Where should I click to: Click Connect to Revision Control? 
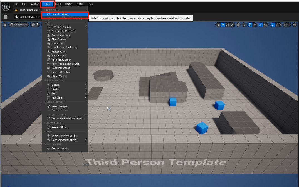pos(67,119)
